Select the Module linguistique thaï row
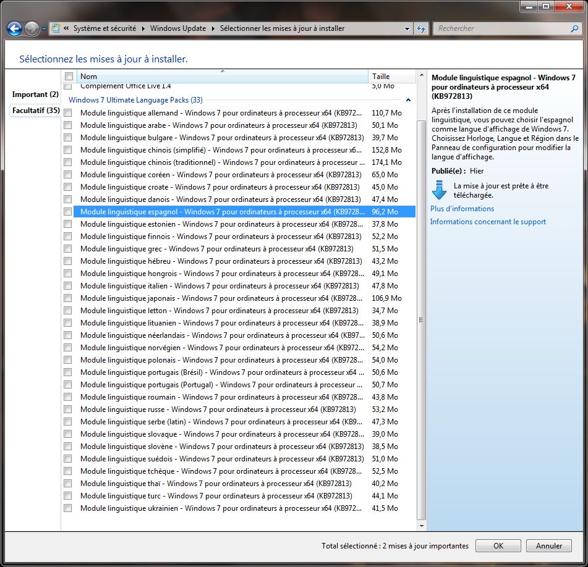This screenshot has width=588, height=567. [x=244, y=484]
